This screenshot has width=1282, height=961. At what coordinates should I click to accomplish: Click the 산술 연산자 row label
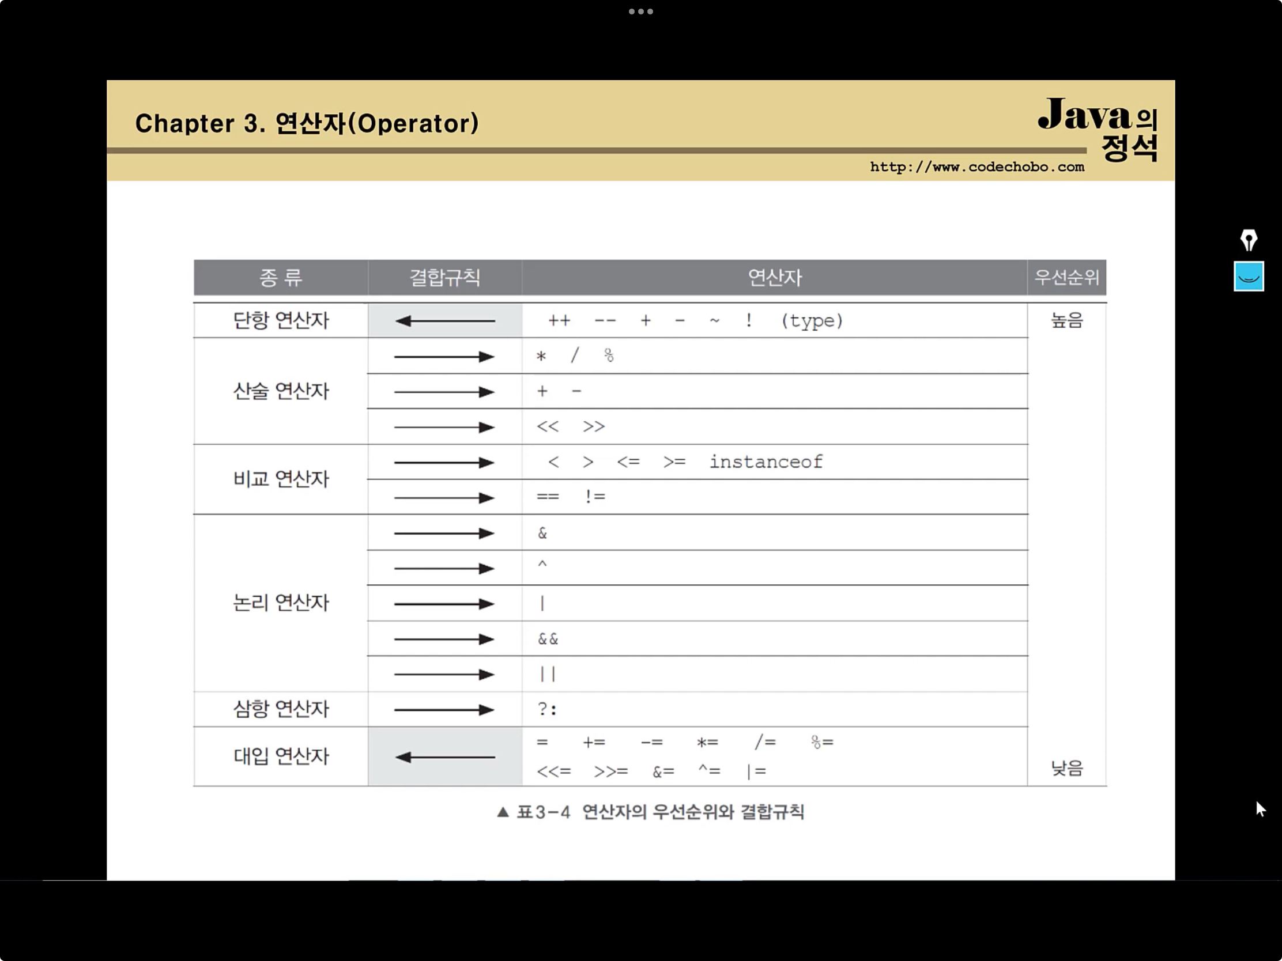(281, 391)
